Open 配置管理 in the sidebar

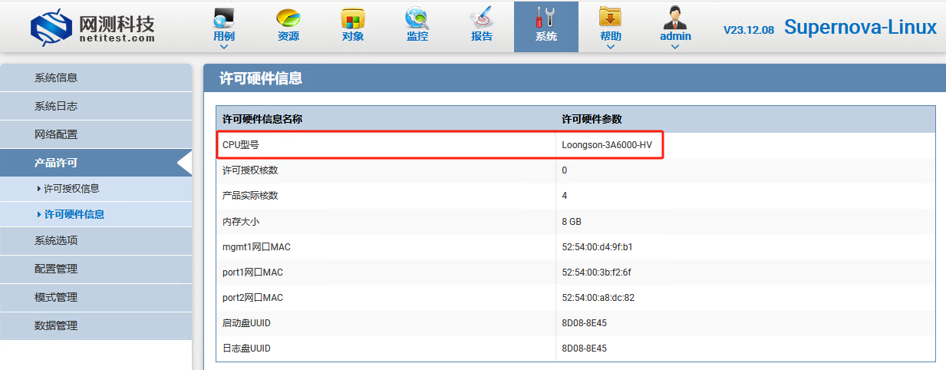[x=96, y=269]
